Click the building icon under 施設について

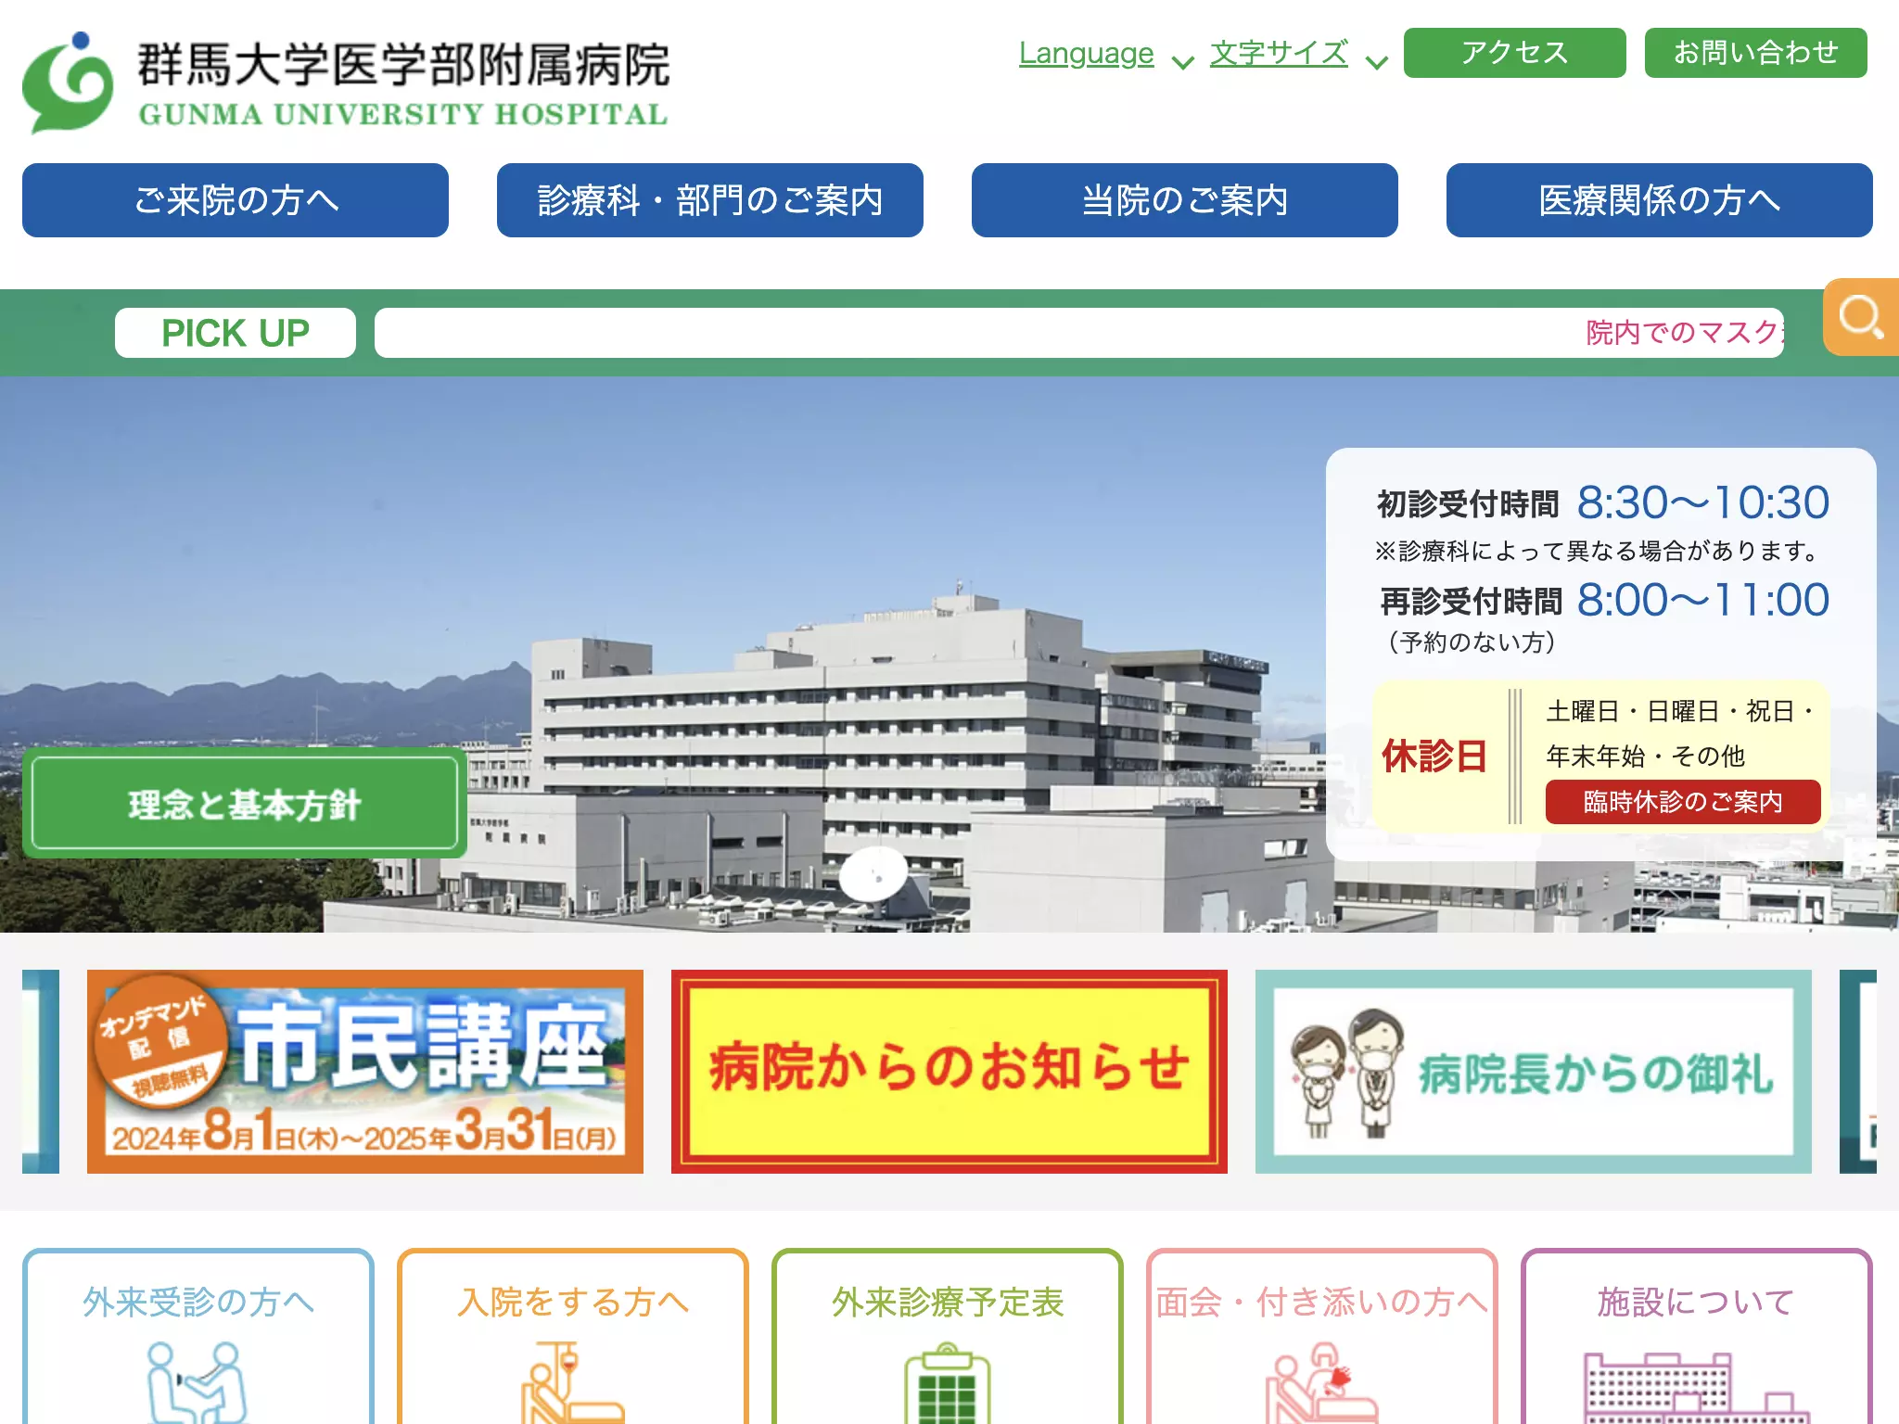(1696, 1388)
